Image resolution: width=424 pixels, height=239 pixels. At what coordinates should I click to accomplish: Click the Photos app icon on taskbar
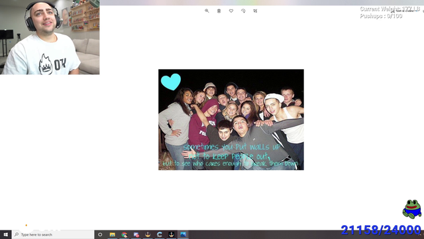click(184, 234)
